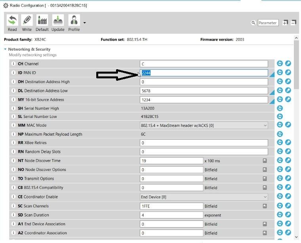The image size is (301, 243).
Task: Open the CE Coordinator Enable dropdown
Action: coord(204,197)
